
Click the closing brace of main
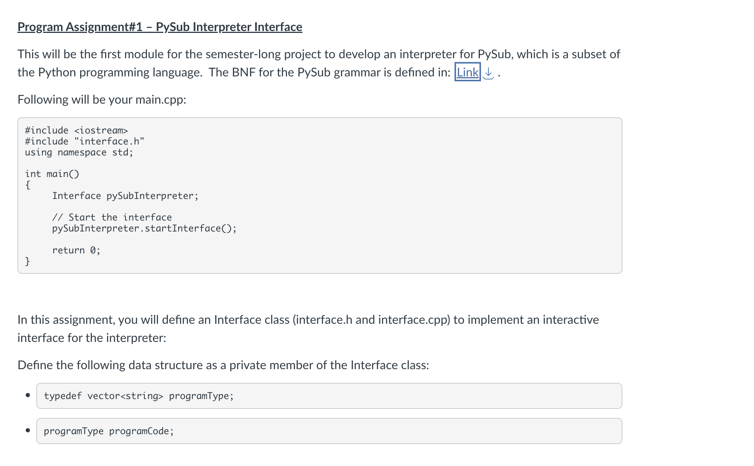27,261
